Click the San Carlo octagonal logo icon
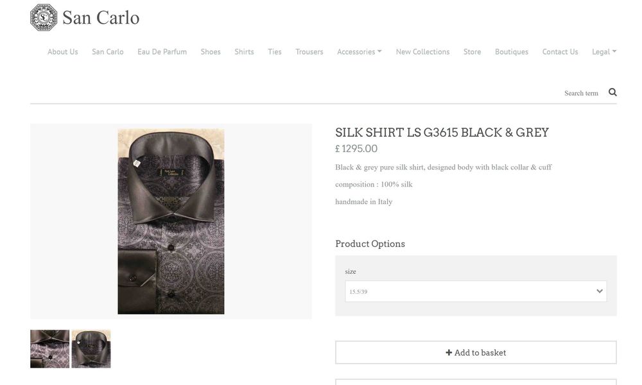 [44, 17]
